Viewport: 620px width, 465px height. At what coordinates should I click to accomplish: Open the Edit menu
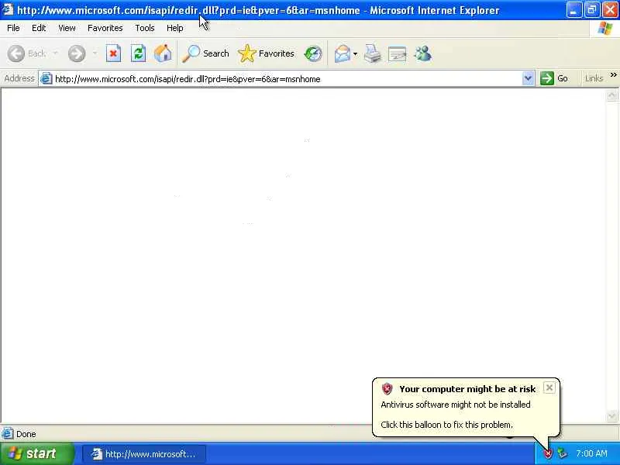click(39, 28)
